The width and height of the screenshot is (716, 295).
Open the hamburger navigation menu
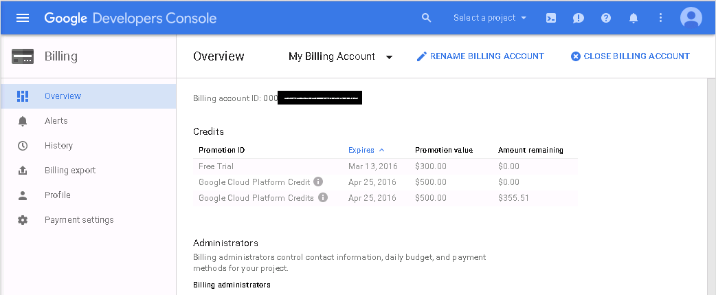[x=23, y=18]
